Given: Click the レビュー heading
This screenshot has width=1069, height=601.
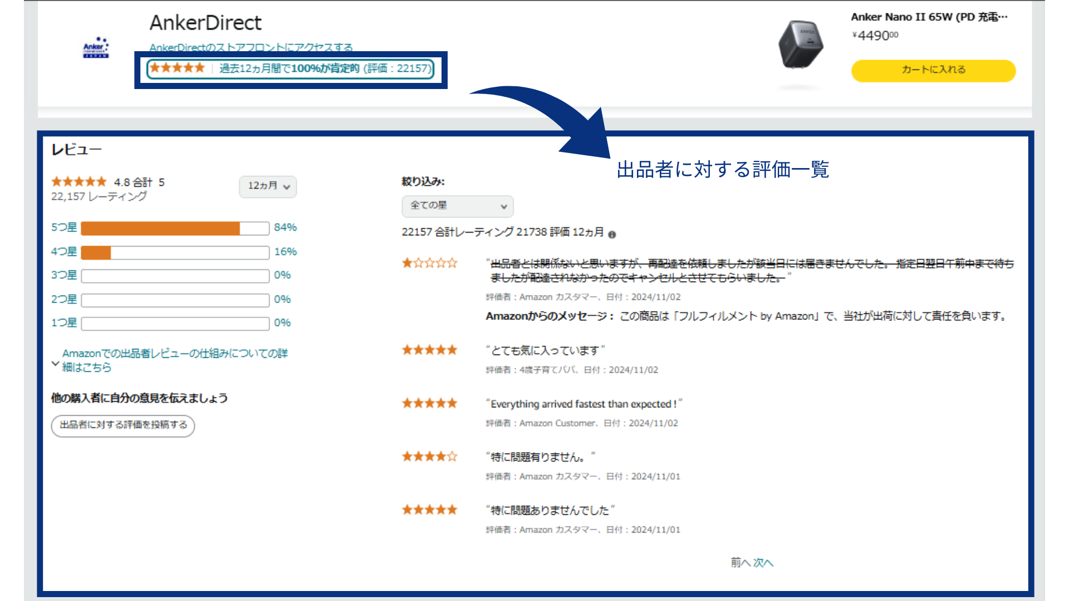Looking at the screenshot, I should coord(76,150).
